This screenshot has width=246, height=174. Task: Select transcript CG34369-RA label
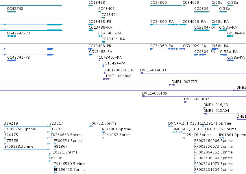click(x=162, y=22)
